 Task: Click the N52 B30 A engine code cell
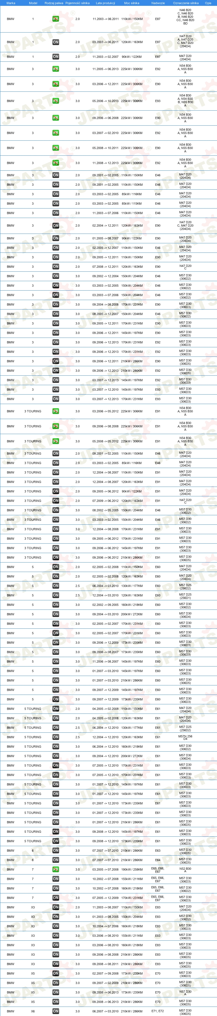pos(185,870)
